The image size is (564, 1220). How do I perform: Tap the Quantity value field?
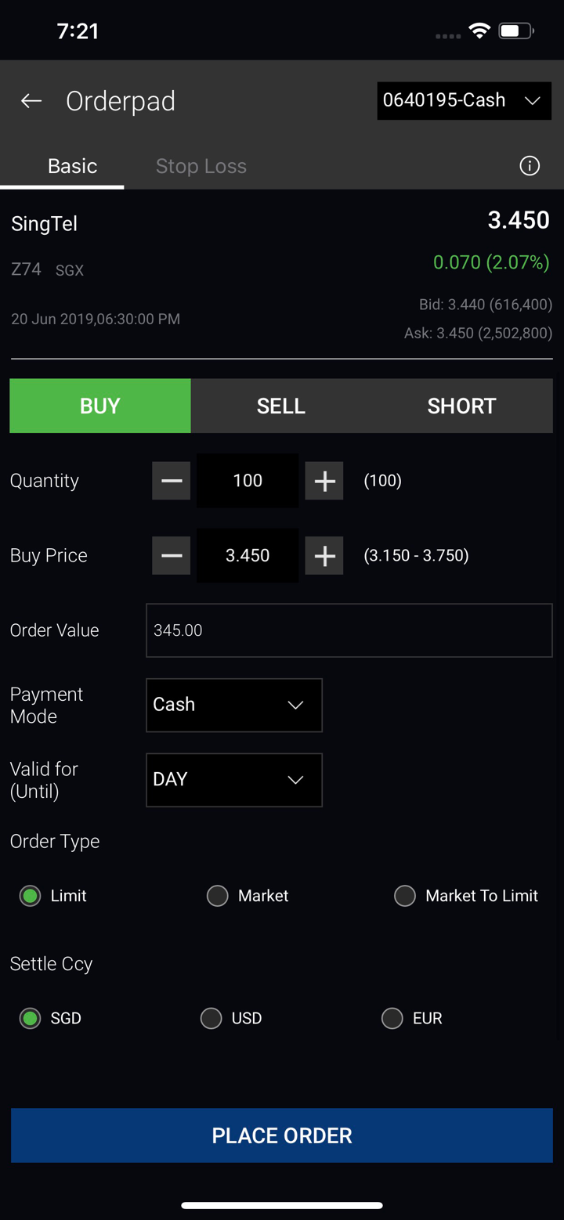248,481
